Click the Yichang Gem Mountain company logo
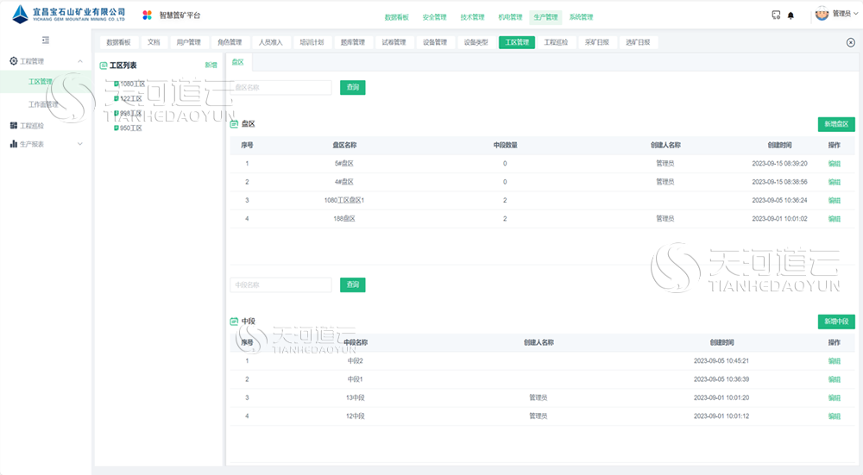Screen dimensions: 863x475 pos(69,15)
